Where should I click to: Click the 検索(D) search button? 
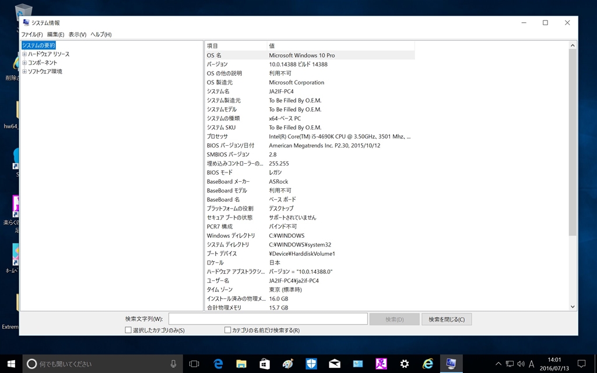click(x=395, y=319)
